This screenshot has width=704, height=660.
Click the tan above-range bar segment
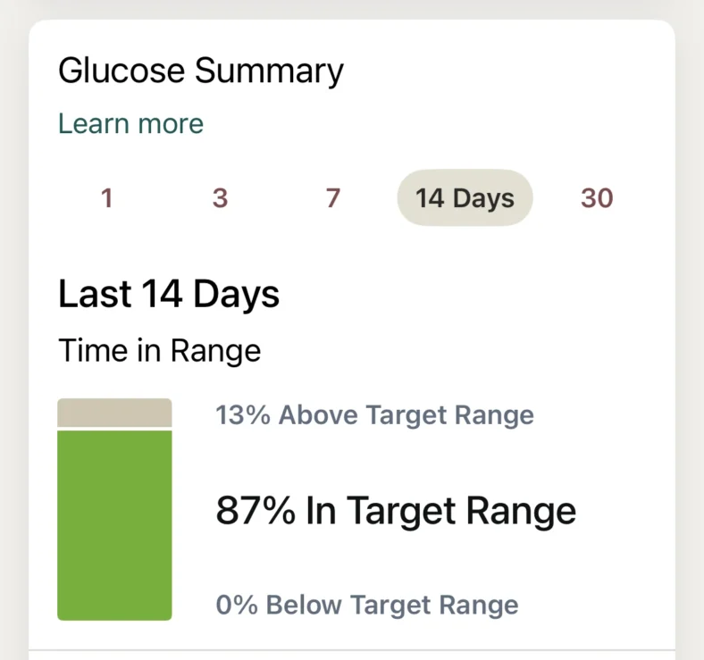point(114,413)
